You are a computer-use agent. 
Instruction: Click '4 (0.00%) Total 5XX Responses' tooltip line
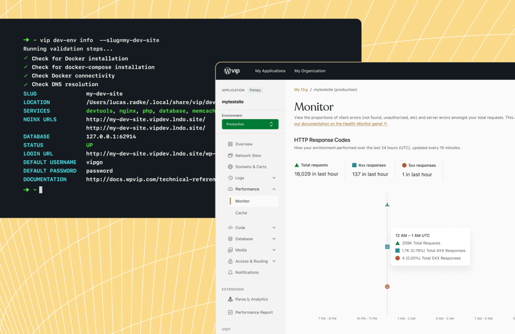[x=431, y=258]
